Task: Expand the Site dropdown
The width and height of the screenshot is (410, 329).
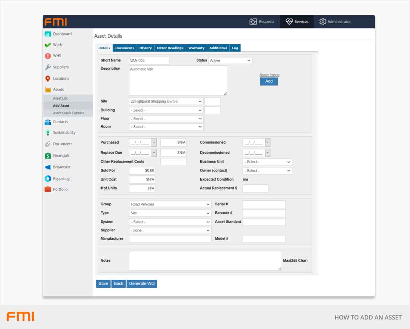Action: pyautogui.click(x=166, y=101)
